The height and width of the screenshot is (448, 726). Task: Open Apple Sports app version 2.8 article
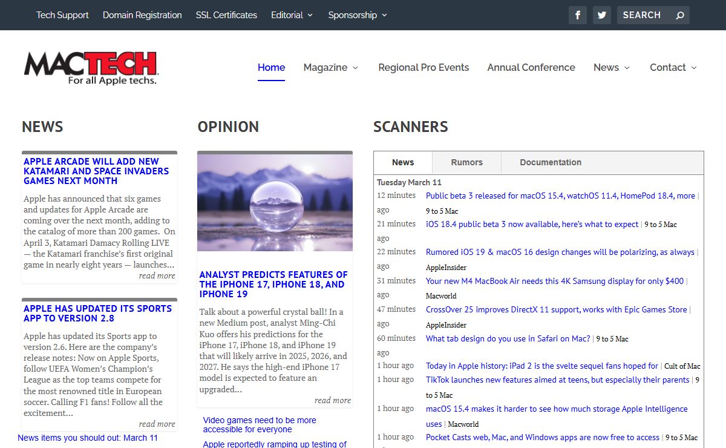tap(97, 314)
